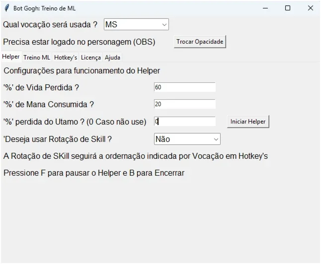Close the Bot Gogh window
This screenshot has width=321, height=264.
click(x=311, y=8)
